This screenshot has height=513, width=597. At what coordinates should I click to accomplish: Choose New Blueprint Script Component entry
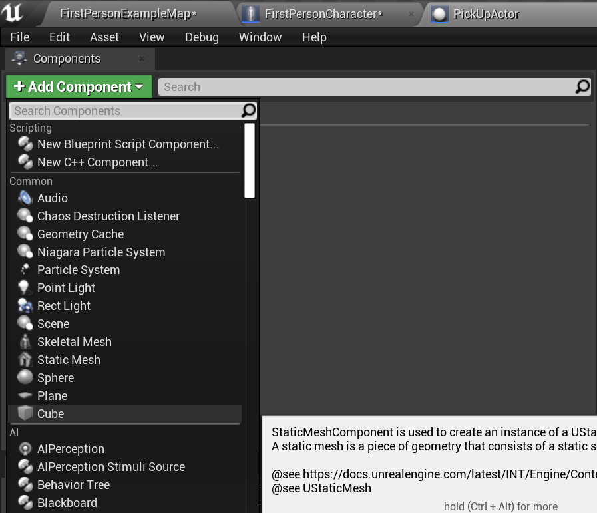tap(124, 144)
